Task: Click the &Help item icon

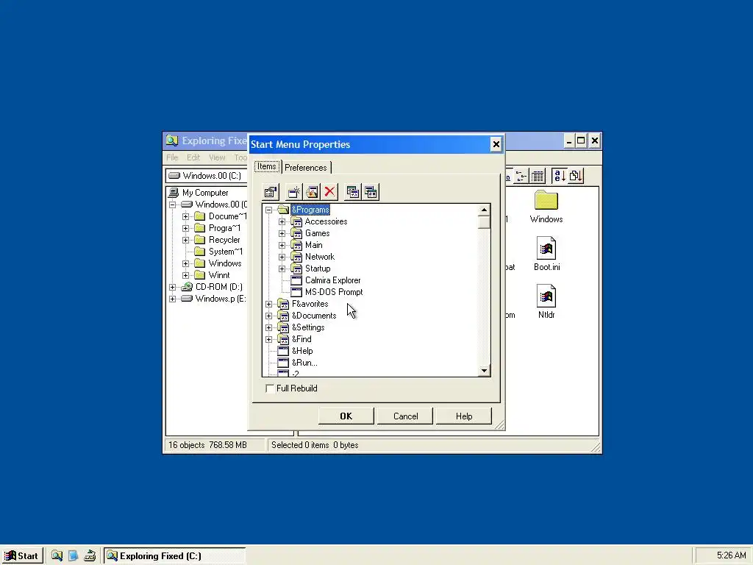Action: coord(283,351)
